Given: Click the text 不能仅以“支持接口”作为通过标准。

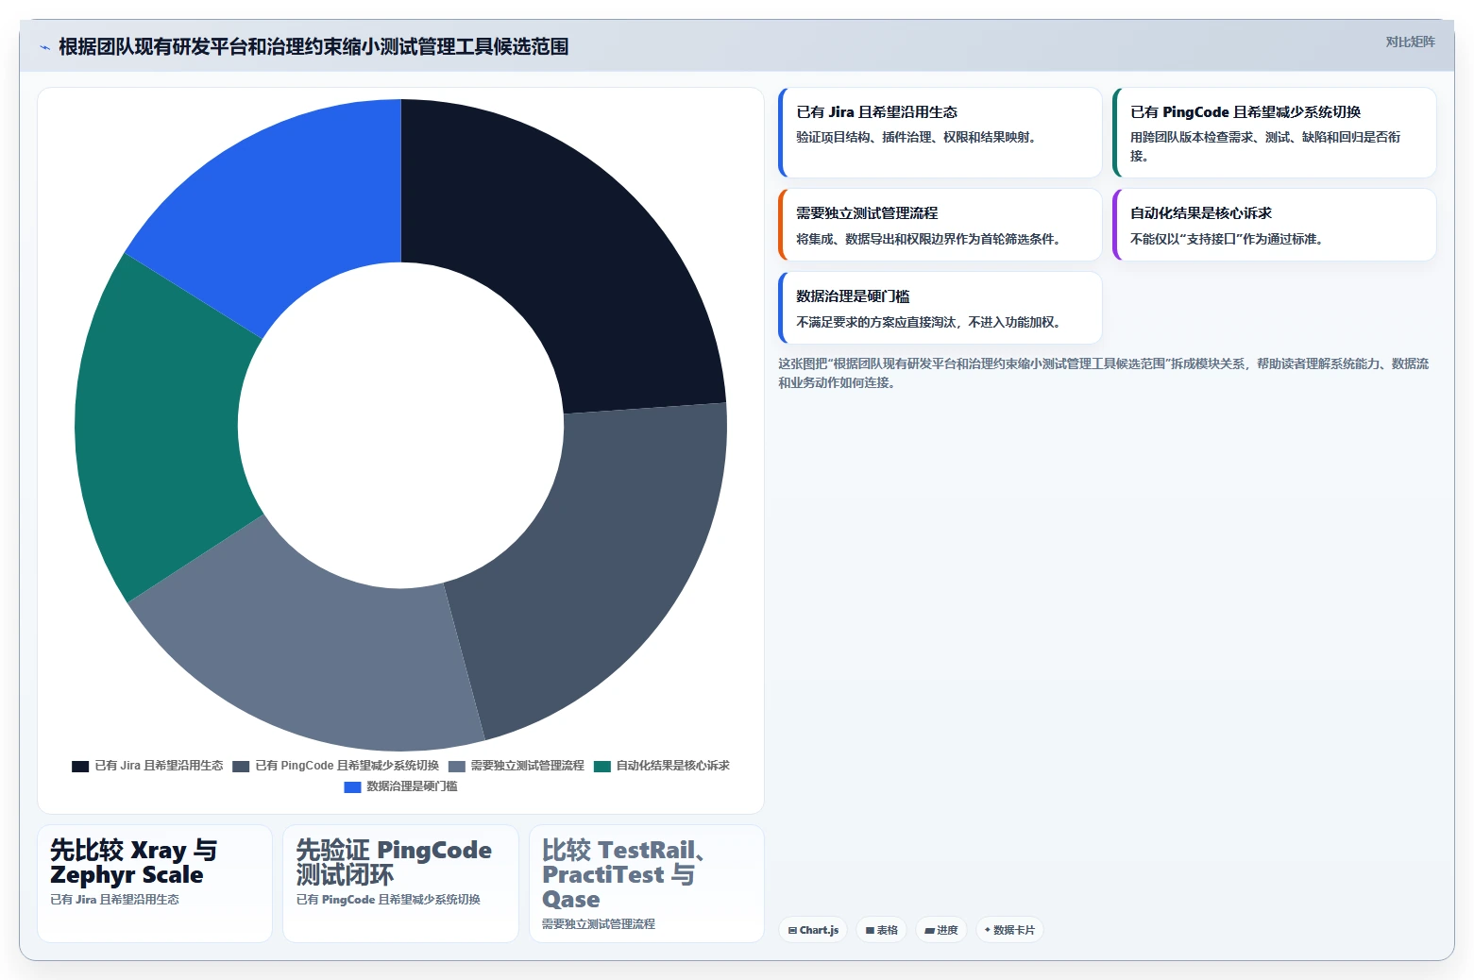Looking at the screenshot, I should point(1228,239).
